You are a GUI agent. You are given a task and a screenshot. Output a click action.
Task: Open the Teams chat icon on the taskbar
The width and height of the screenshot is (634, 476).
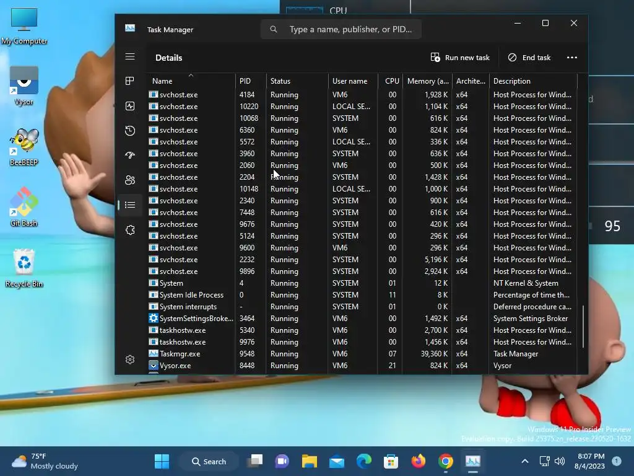[x=282, y=461]
